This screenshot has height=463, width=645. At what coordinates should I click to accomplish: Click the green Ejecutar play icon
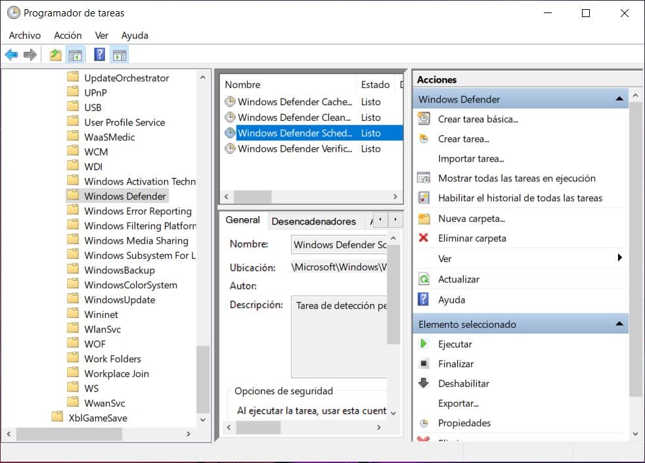pyautogui.click(x=424, y=344)
